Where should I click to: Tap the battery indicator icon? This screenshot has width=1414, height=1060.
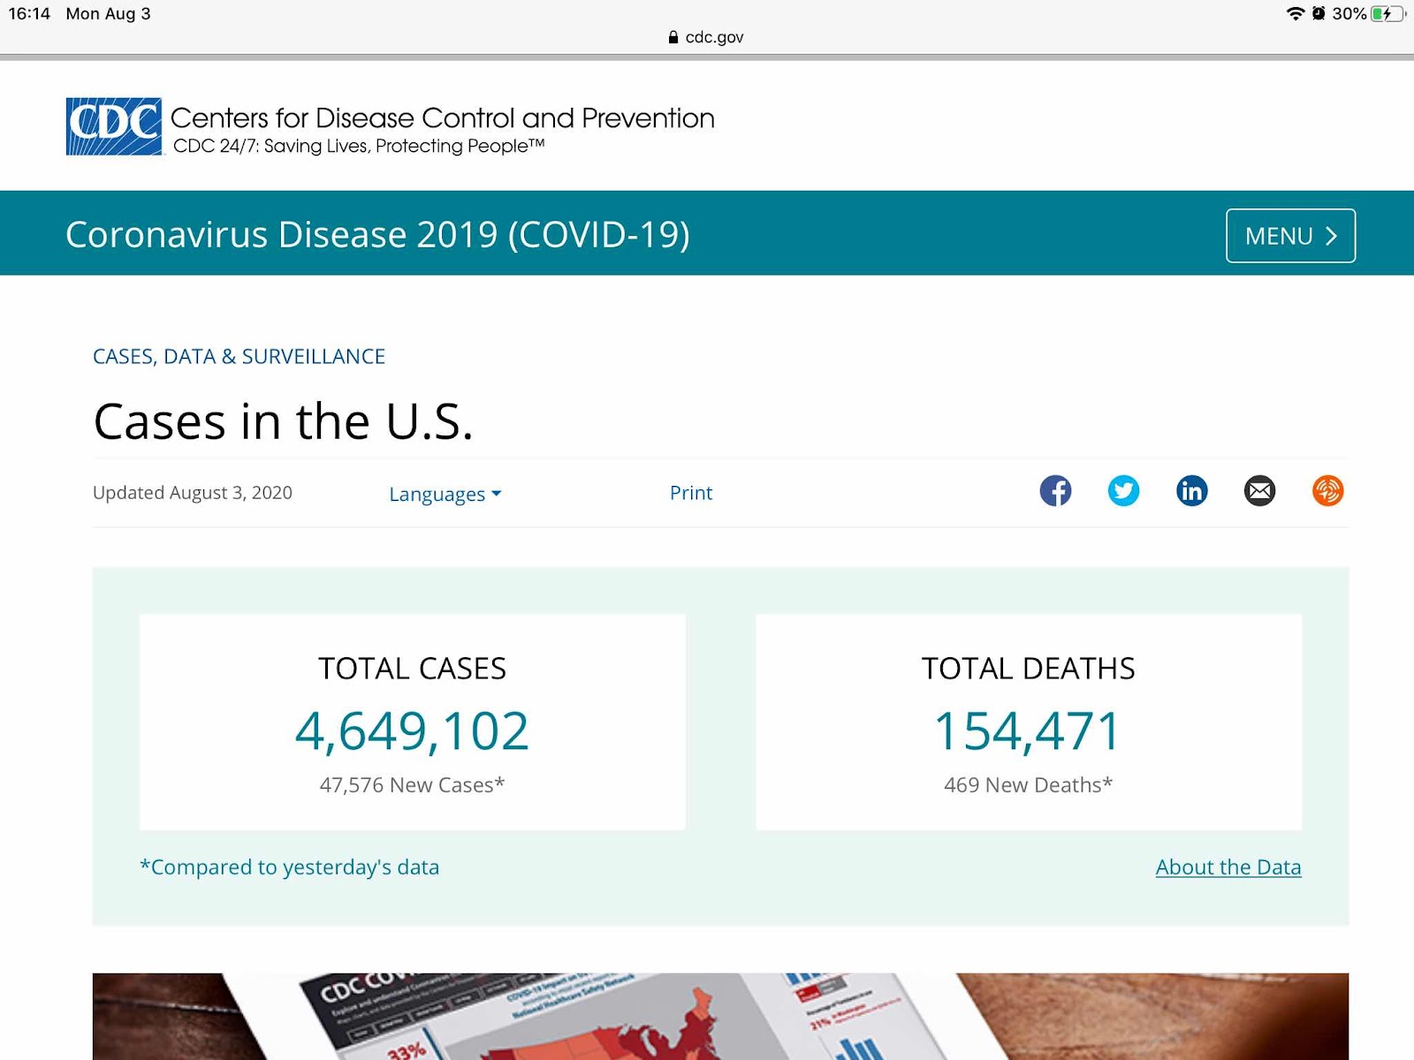coord(1387,13)
